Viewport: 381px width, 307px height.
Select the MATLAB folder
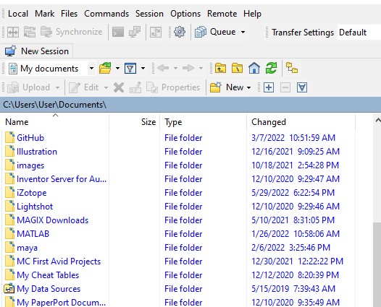point(27,234)
